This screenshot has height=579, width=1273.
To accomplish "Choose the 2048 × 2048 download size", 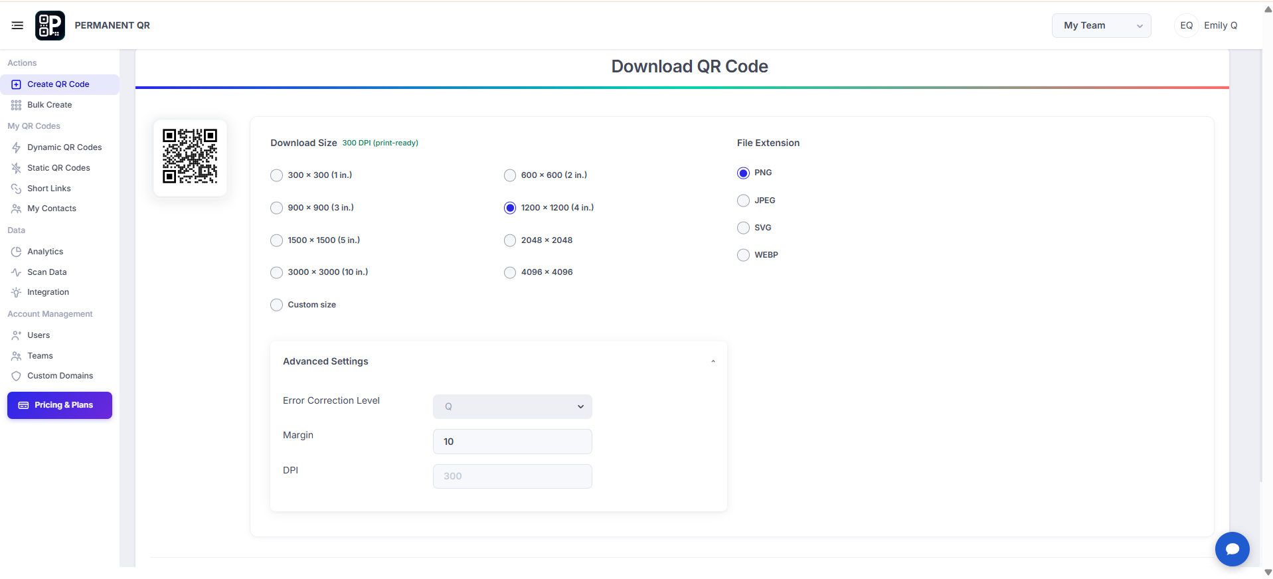I will [510, 240].
